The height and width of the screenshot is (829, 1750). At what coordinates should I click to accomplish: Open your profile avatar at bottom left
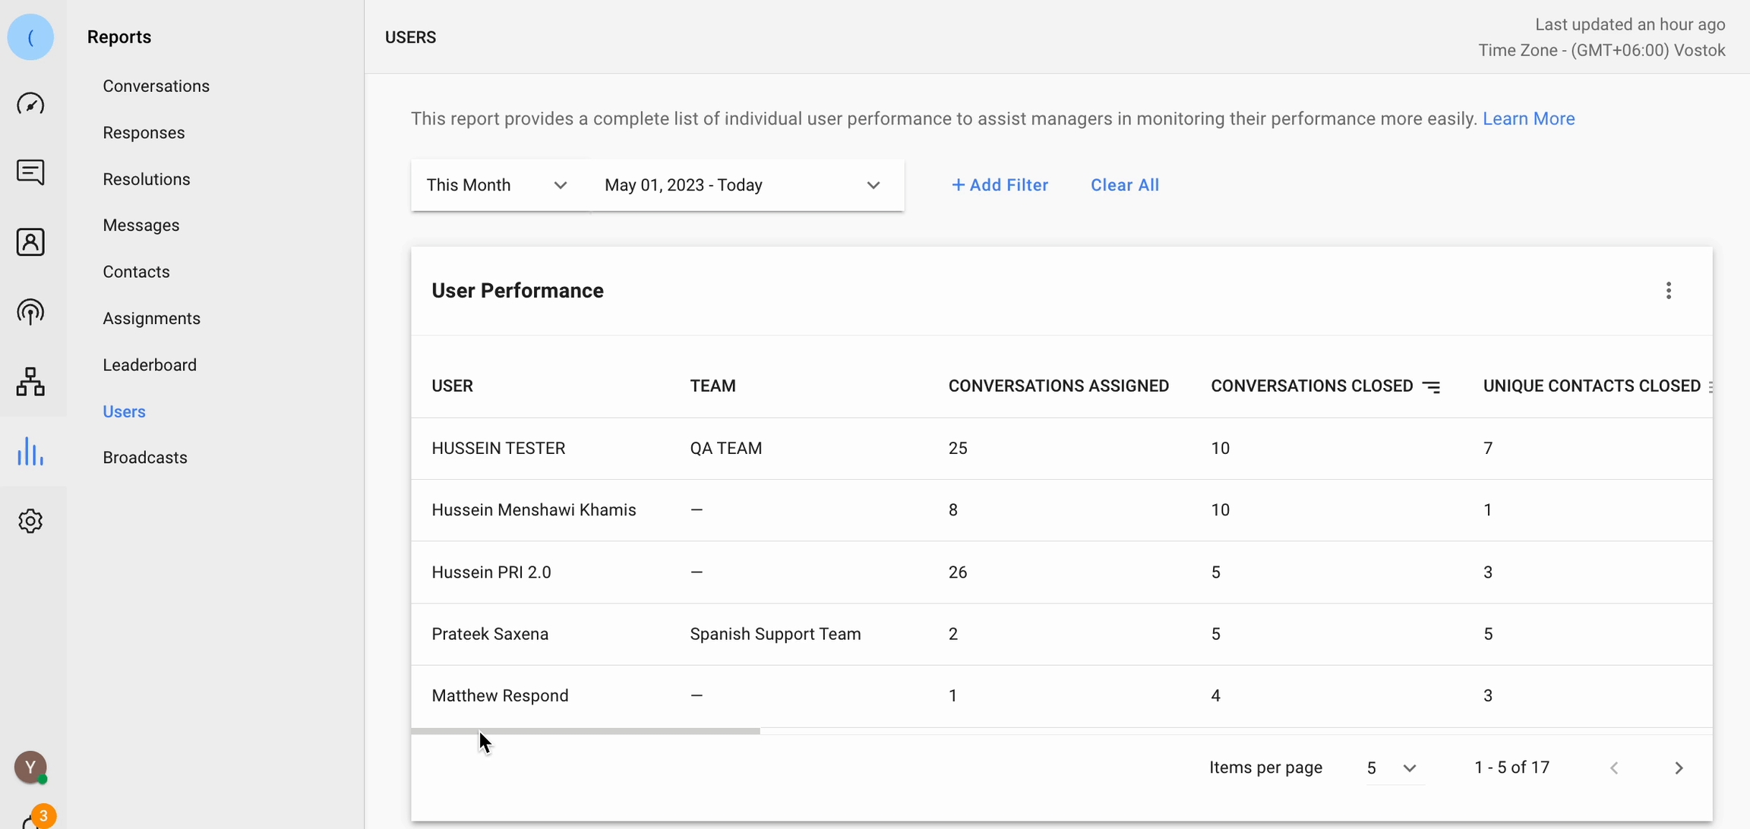(30, 768)
